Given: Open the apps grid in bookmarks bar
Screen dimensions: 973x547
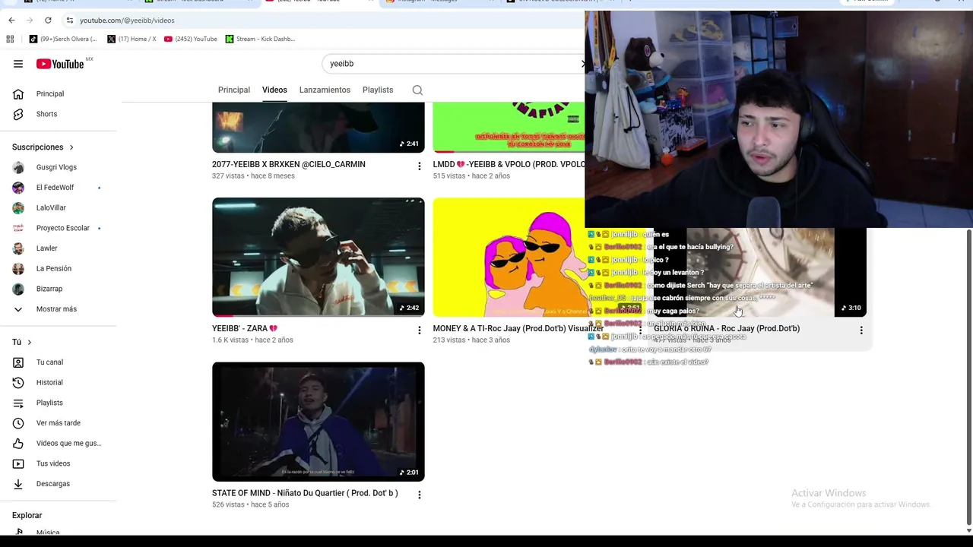Looking at the screenshot, I should (10, 39).
